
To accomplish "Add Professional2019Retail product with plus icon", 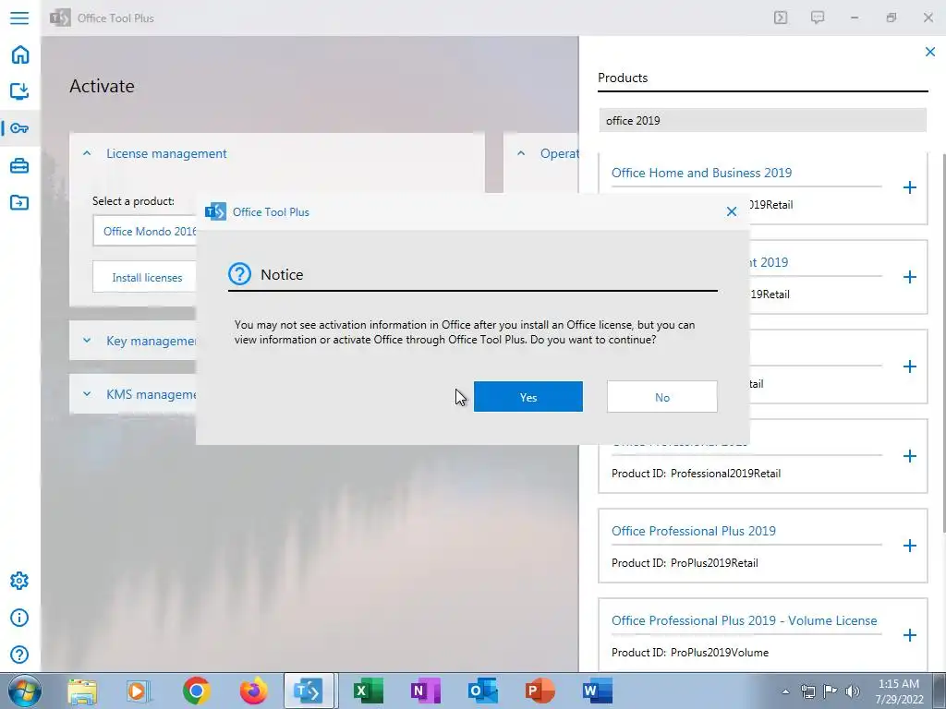I will [x=909, y=456].
